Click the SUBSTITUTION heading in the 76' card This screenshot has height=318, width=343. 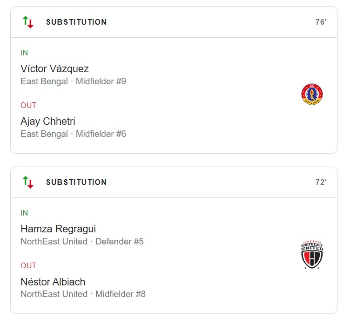(x=76, y=22)
